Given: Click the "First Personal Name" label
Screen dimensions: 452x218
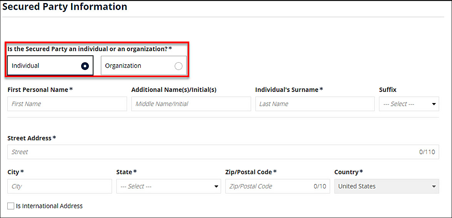Looking at the screenshot, I should click(x=38, y=90).
